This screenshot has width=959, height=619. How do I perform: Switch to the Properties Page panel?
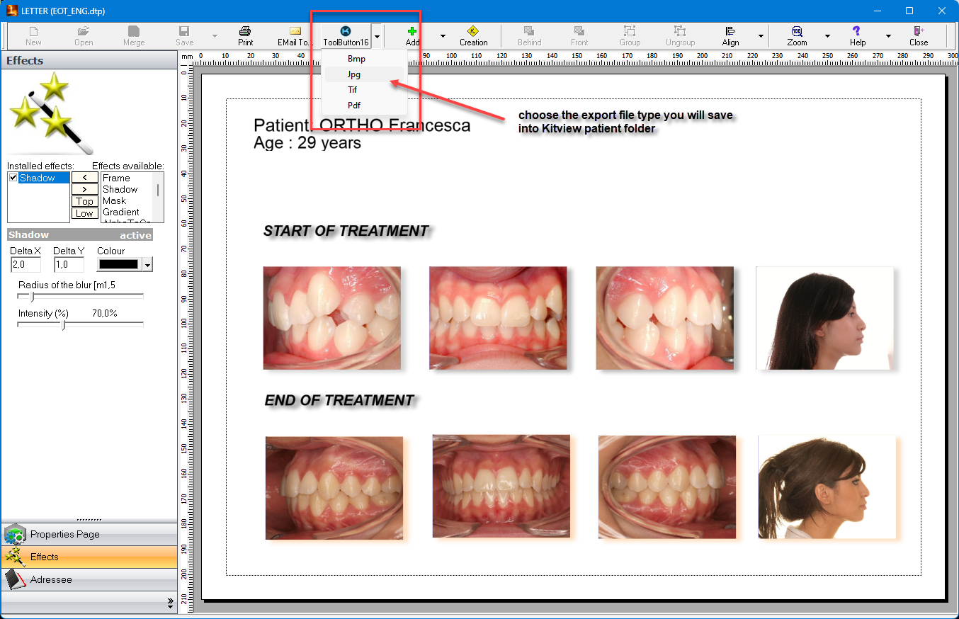[x=64, y=534]
